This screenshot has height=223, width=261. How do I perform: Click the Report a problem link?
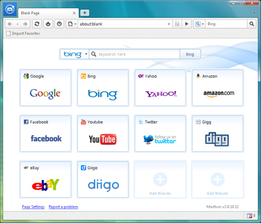tap(64, 207)
